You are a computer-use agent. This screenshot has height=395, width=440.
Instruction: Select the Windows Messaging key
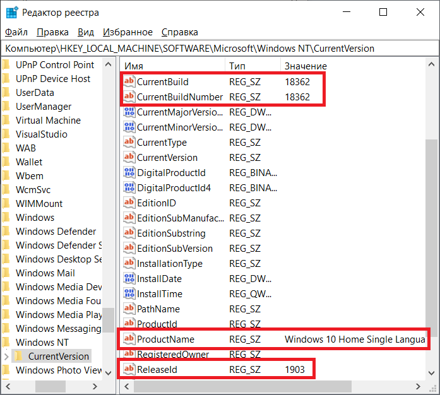tap(58, 329)
